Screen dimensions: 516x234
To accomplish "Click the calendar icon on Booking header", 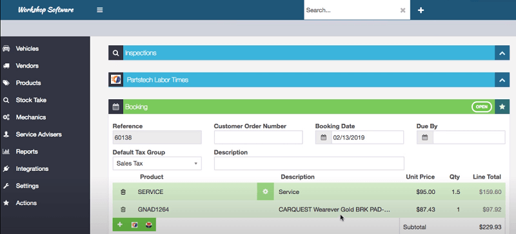I will click(116, 106).
